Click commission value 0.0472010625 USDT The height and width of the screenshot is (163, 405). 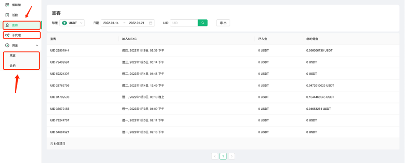(320, 86)
